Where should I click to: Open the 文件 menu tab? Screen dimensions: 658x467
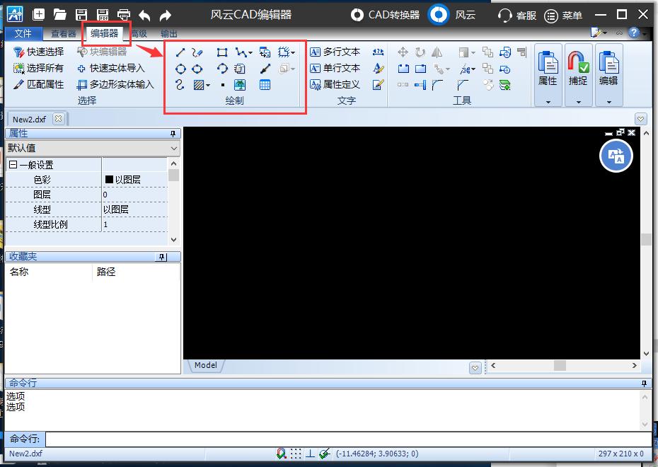pos(23,33)
